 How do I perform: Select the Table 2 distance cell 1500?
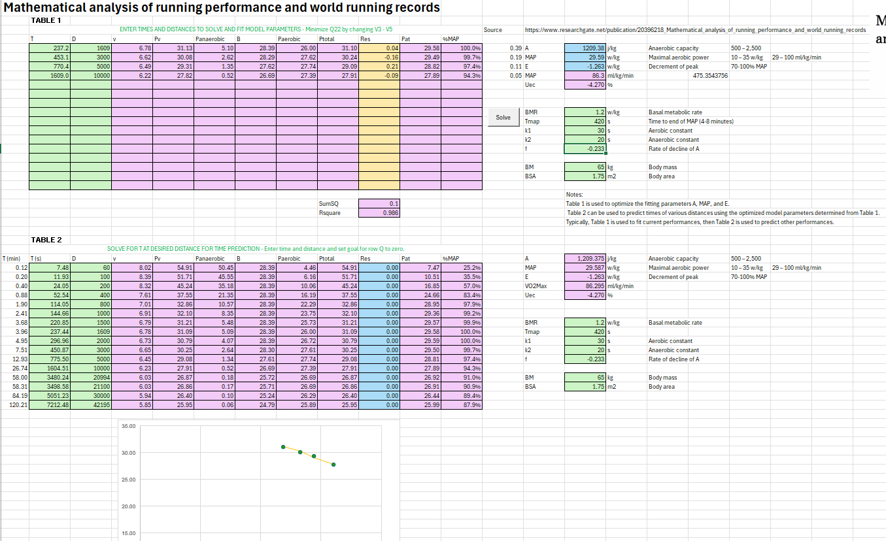point(91,323)
